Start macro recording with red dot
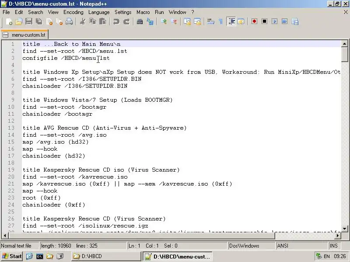Image resolution: width=350 pixels, height=262 pixels. 254,21
